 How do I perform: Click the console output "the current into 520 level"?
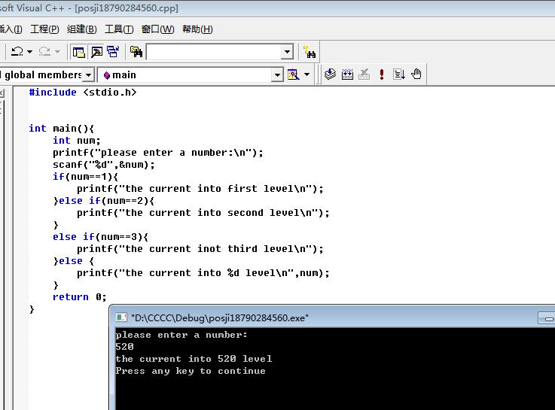pyautogui.click(x=194, y=359)
